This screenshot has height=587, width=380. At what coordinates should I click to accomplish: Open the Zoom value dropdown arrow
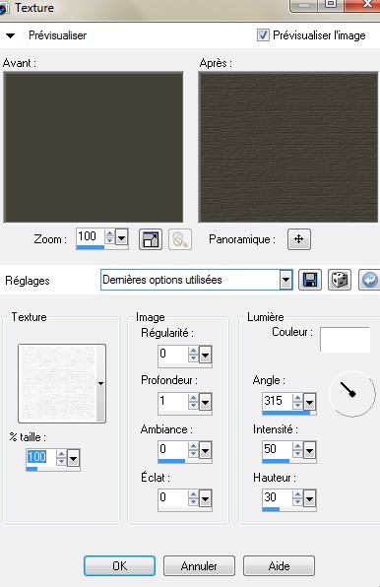click(x=121, y=237)
